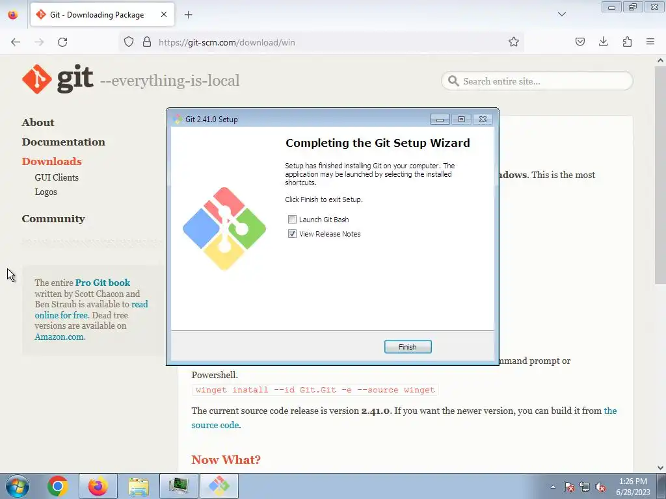Viewport: 666px width, 499px height.
Task: Show hidden tray icons arrow
Action: tap(553, 487)
